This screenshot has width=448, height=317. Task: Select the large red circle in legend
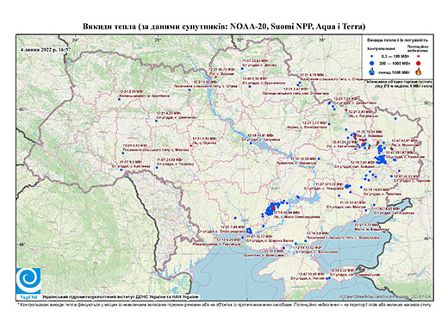click(x=419, y=63)
